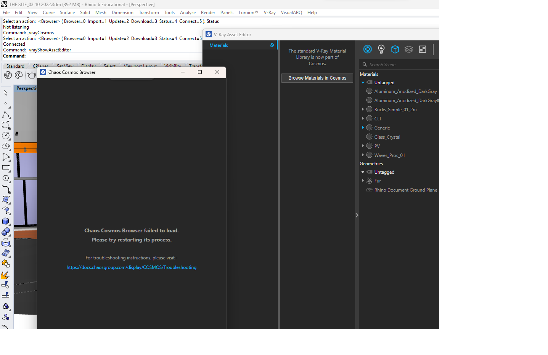Expand the Generic material

pyautogui.click(x=363, y=128)
